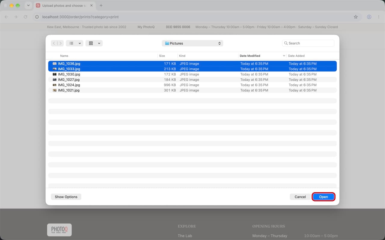The width and height of the screenshot is (385, 240).
Task: Click the 996 KB size cell
Action: [x=170, y=85]
